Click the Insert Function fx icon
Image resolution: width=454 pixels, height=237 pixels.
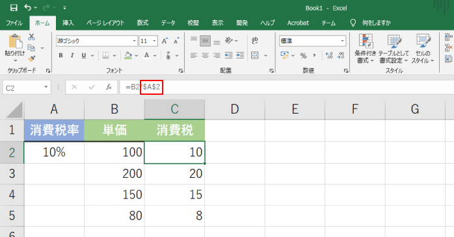109,87
